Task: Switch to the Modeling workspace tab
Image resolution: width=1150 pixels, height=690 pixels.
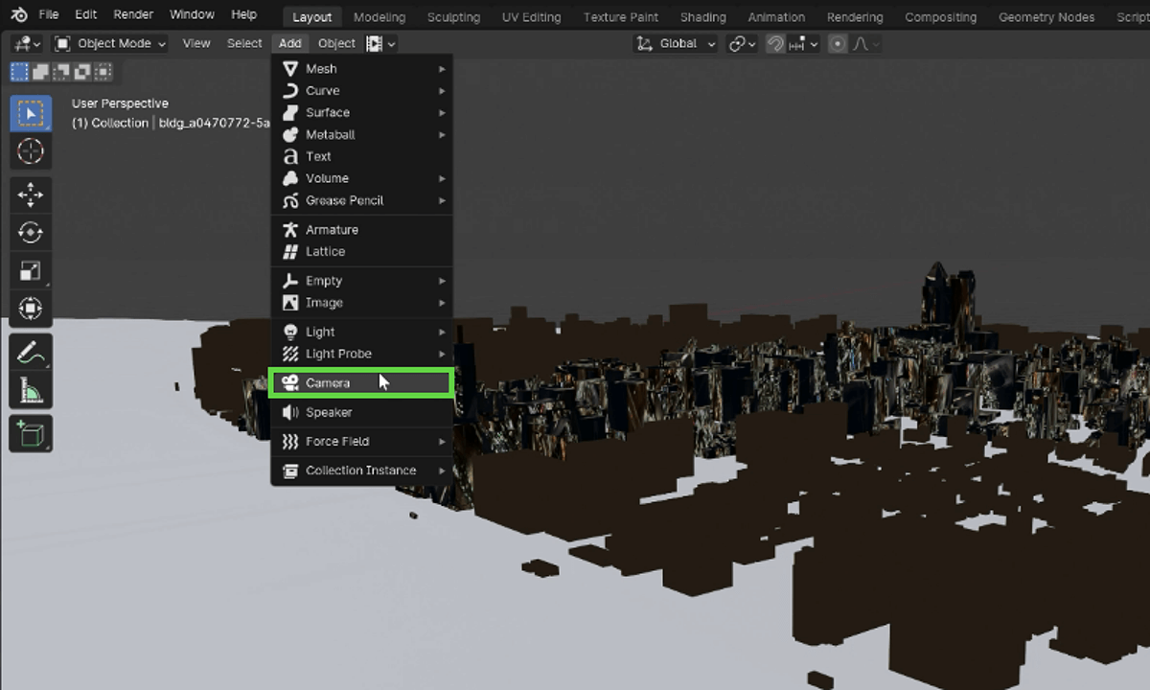Action: (x=379, y=17)
